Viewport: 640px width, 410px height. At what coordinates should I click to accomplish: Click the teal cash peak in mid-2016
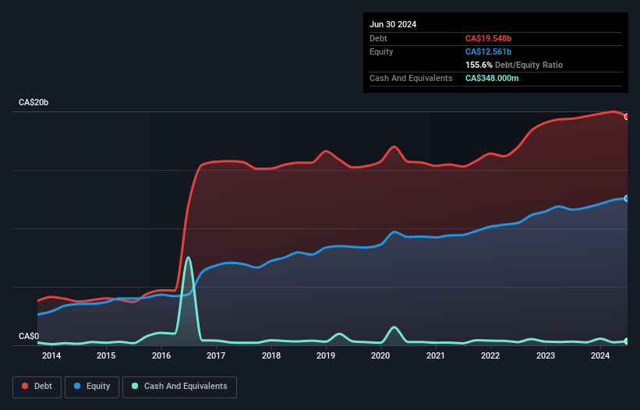[188, 258]
